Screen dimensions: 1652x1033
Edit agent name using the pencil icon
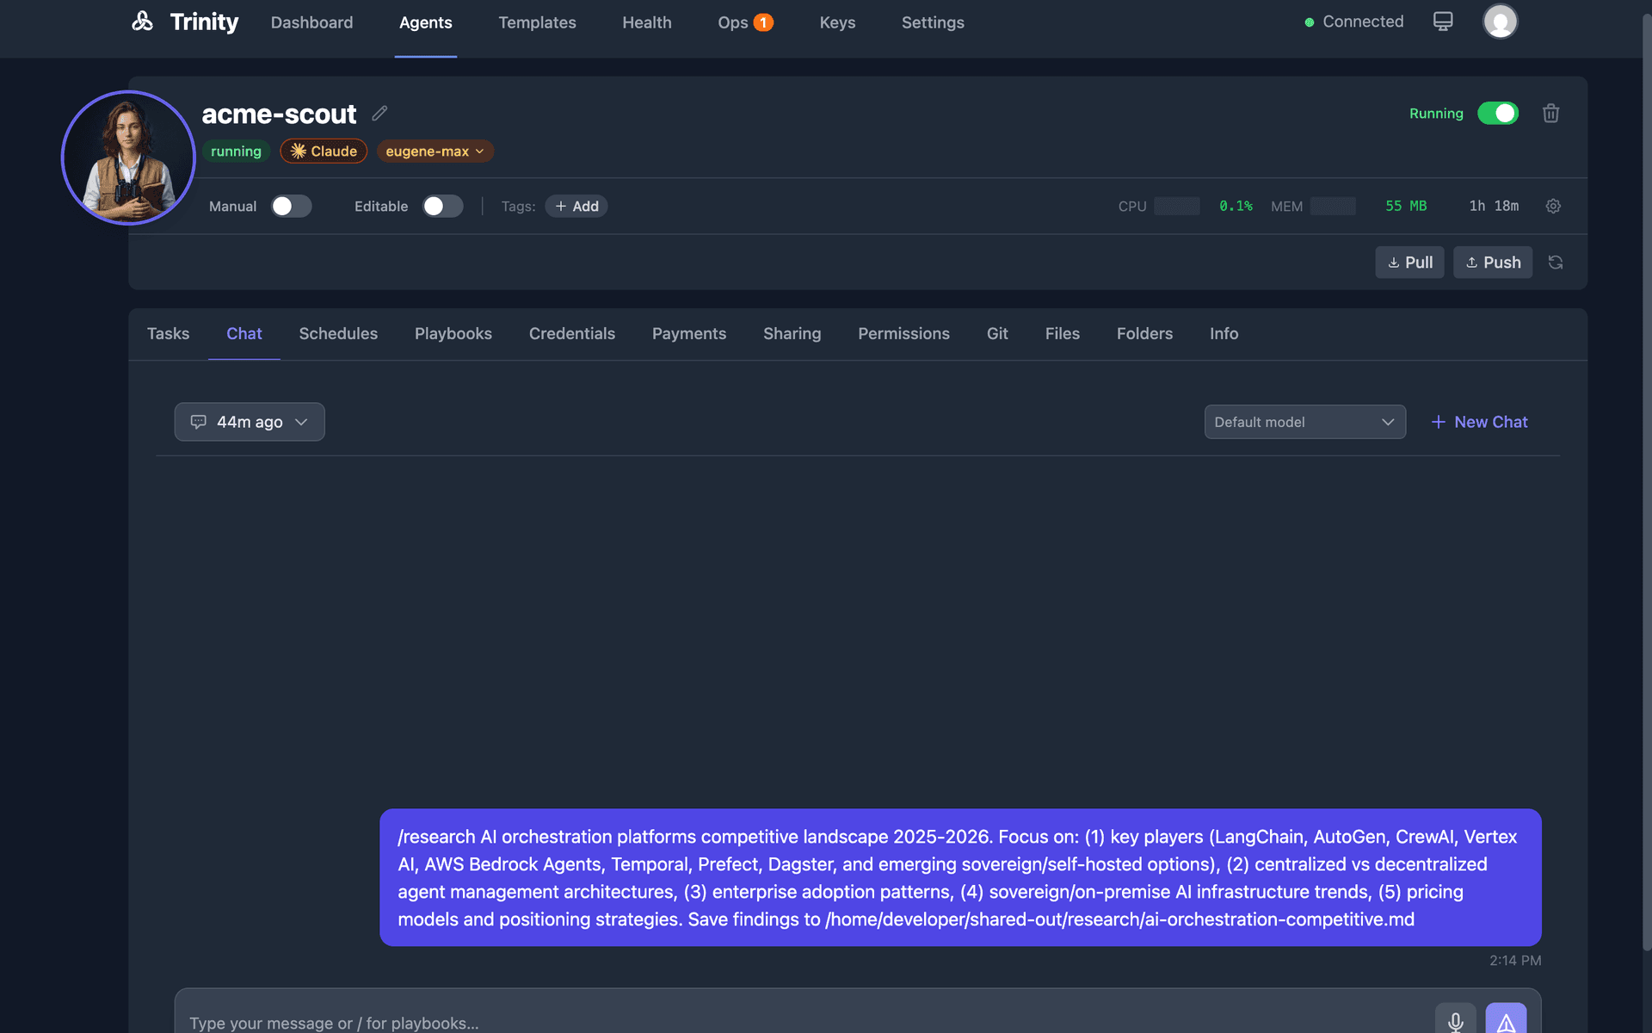[x=379, y=113]
